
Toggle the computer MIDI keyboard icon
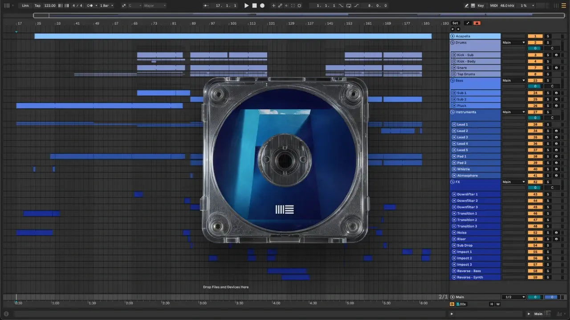pos(473,6)
